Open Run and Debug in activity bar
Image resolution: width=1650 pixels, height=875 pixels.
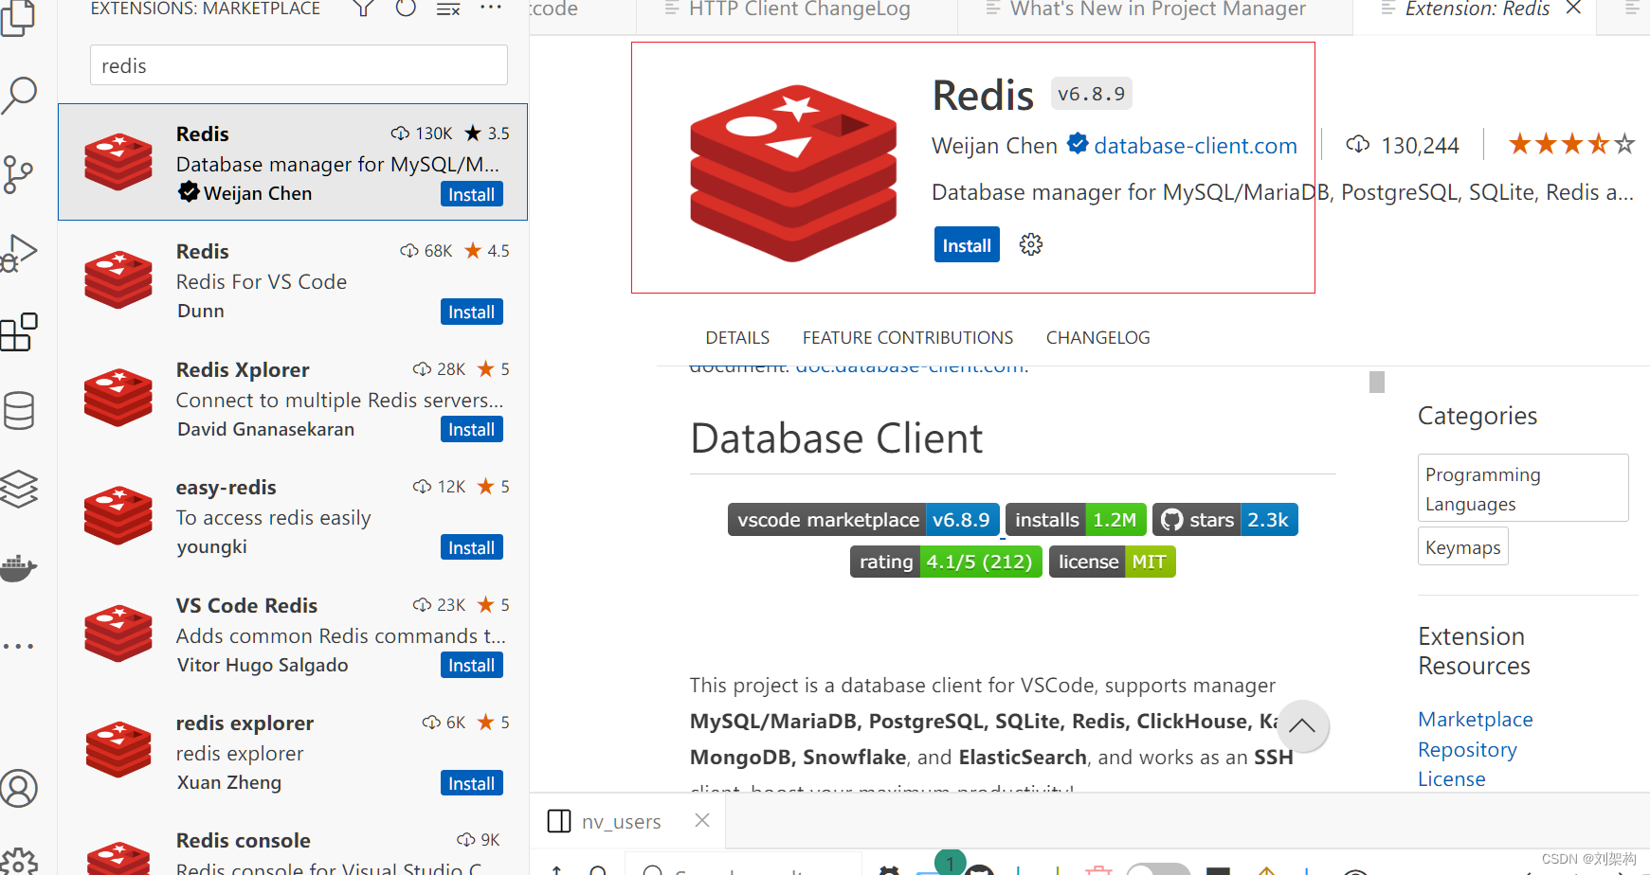[x=19, y=253]
